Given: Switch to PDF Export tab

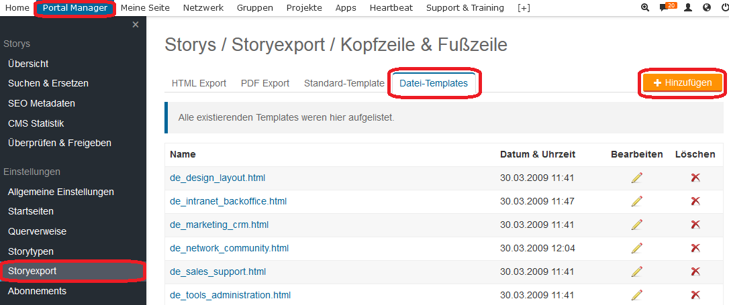Looking at the screenshot, I should 265,83.
